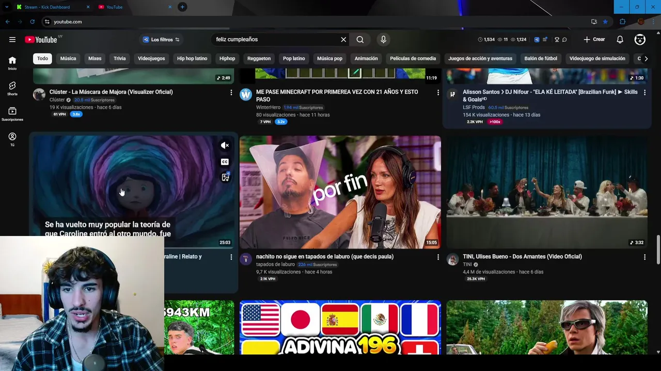Toggle captions on the Coraline preview

225,162
